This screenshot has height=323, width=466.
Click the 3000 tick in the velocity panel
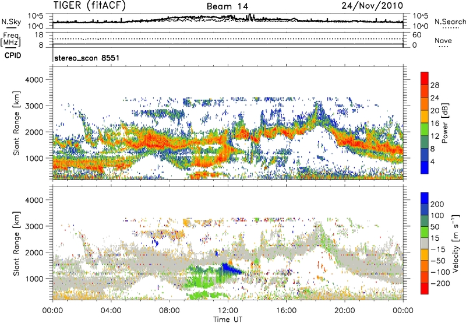(x=34, y=226)
